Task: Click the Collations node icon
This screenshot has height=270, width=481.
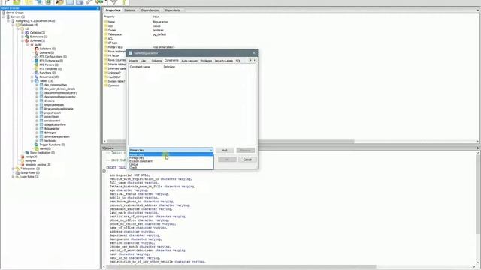Action: (37, 49)
